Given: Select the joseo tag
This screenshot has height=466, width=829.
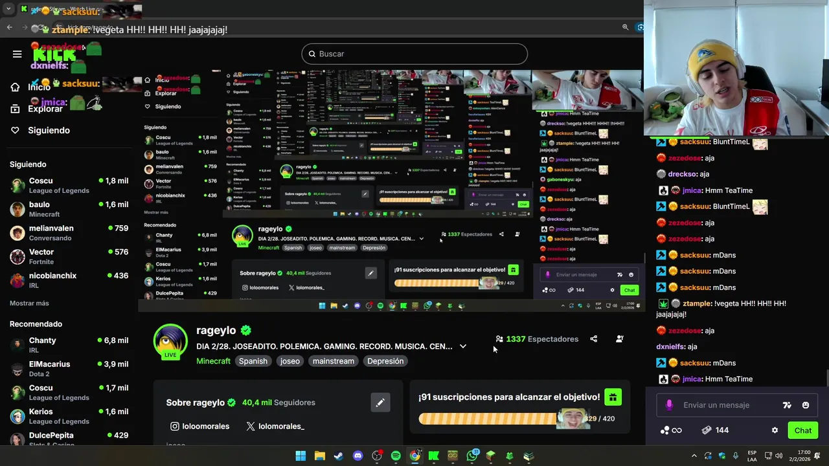Looking at the screenshot, I should (290, 361).
